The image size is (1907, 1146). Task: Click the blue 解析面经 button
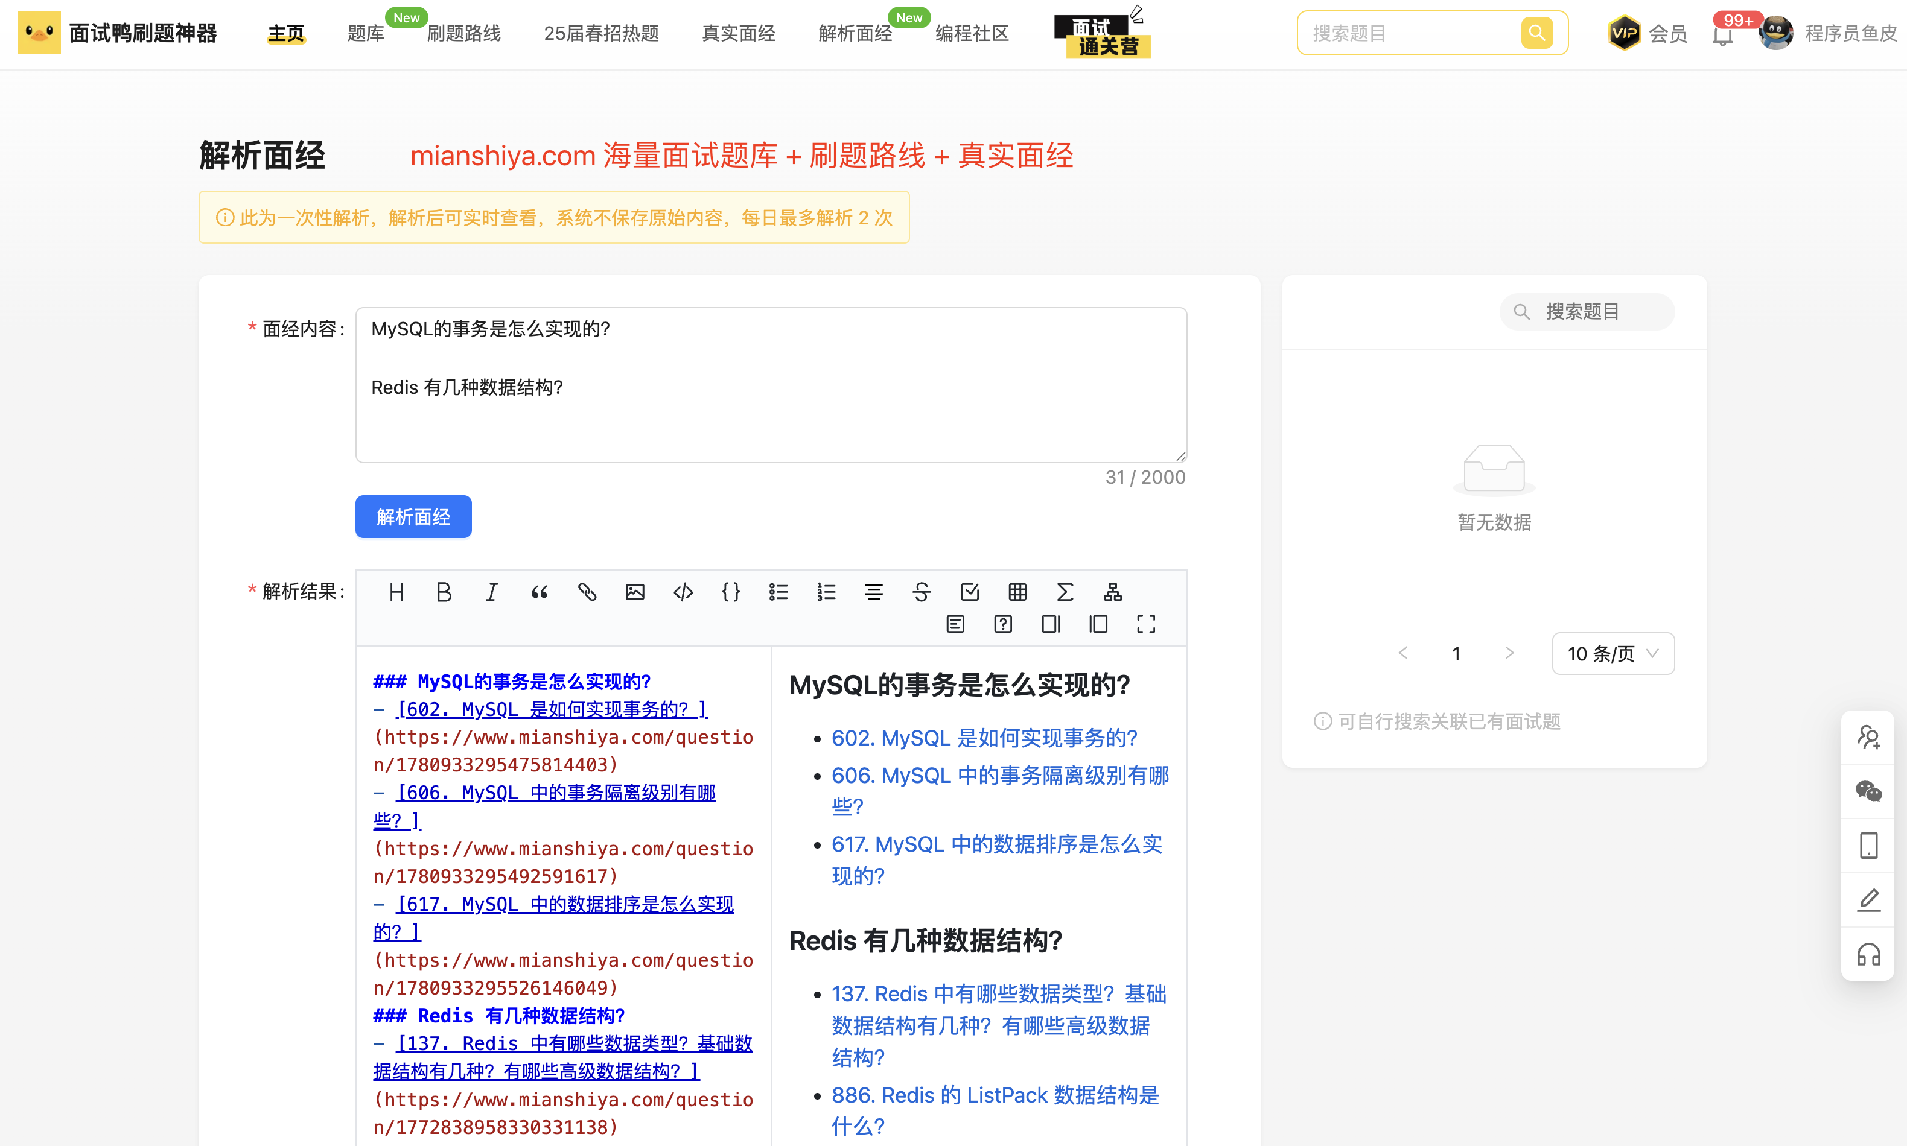[413, 517]
